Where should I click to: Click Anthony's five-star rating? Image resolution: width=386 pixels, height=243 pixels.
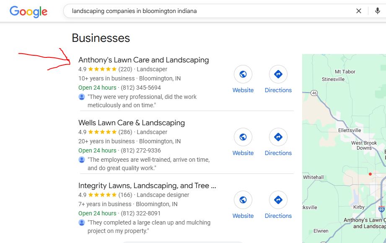point(102,70)
